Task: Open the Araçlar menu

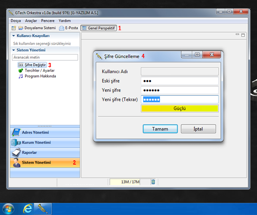Action: (x=31, y=21)
